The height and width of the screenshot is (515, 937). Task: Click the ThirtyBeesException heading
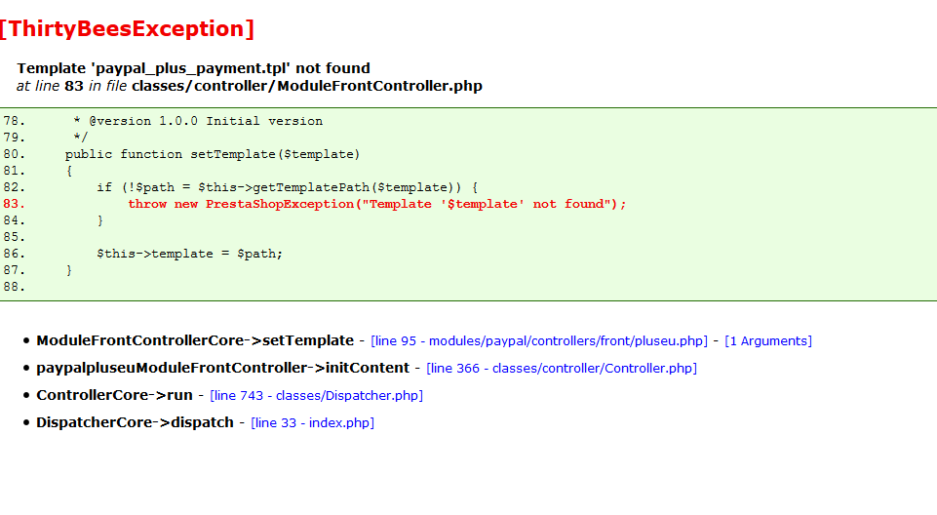pos(127,29)
